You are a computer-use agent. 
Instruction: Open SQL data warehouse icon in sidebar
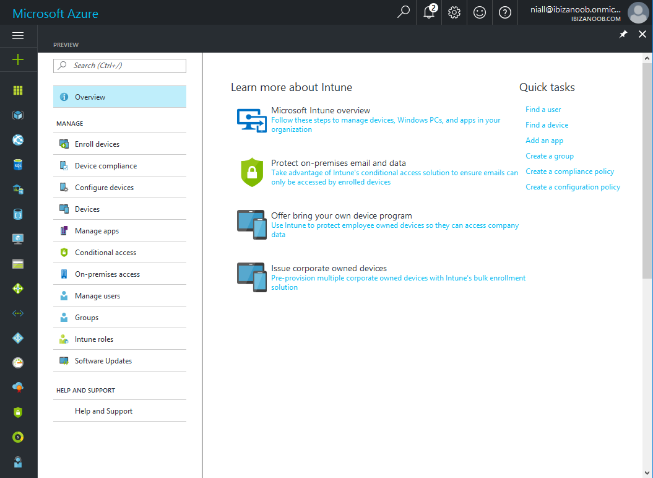18,189
